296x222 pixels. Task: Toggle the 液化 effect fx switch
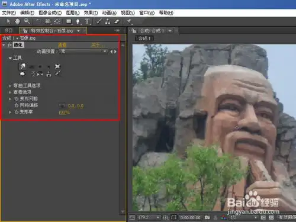9,45
